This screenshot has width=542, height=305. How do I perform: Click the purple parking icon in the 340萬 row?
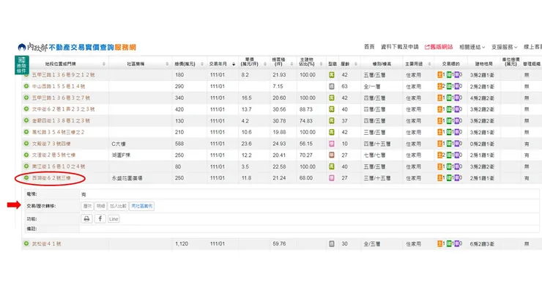457,98
